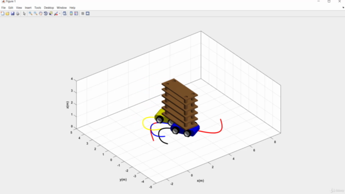Insert Colorbar via toolbar icon

point(71,13)
